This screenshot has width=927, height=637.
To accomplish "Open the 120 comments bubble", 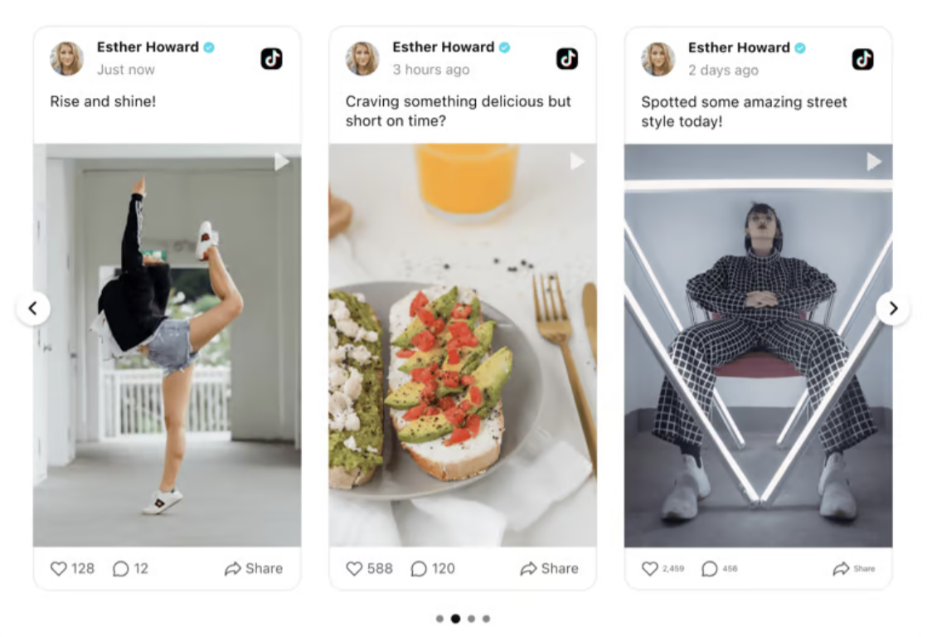I will point(419,568).
